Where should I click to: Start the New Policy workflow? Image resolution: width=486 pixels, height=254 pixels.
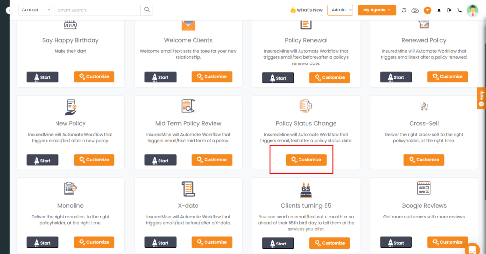(42, 160)
